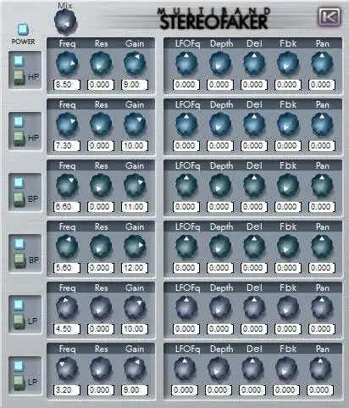Click the Fbk knob in the 6.60 band
The width and height of the screenshot is (349, 408).
coord(288,186)
